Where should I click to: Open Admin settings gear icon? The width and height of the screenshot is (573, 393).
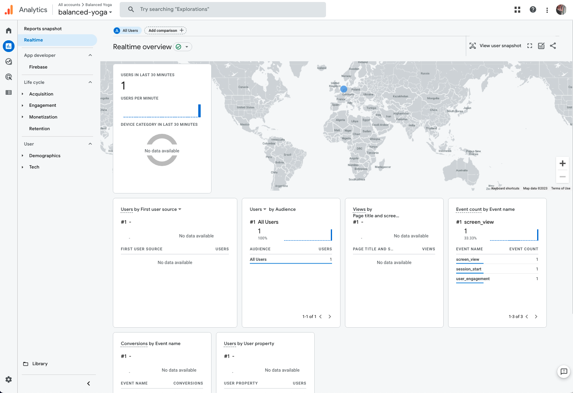coord(8,379)
